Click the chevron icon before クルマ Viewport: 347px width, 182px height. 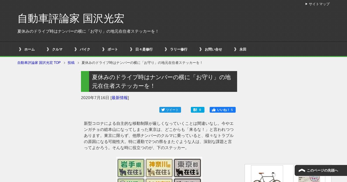coord(48,49)
